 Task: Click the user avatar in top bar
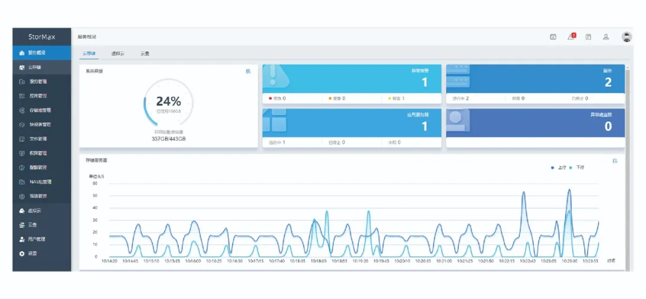626,36
